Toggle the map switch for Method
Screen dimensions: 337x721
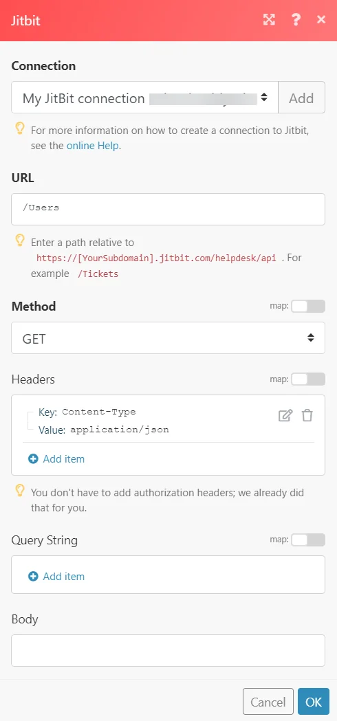coord(308,307)
